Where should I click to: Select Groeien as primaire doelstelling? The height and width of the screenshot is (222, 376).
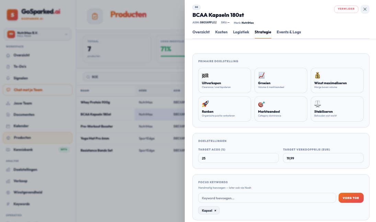point(281,80)
